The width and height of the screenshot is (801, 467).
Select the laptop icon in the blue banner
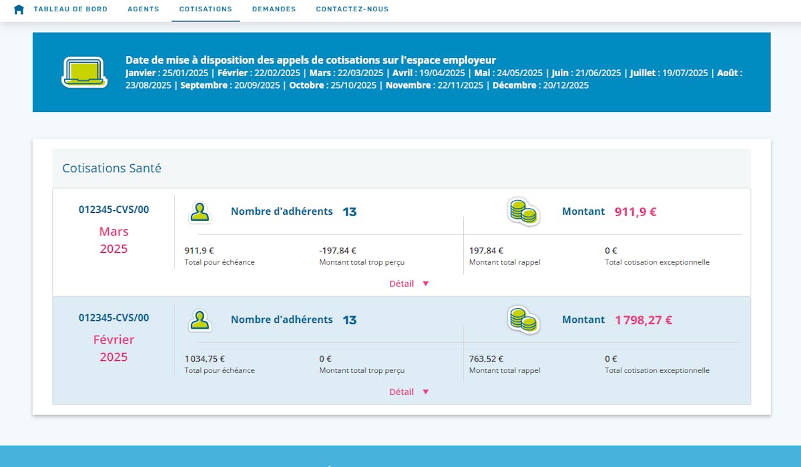click(84, 70)
